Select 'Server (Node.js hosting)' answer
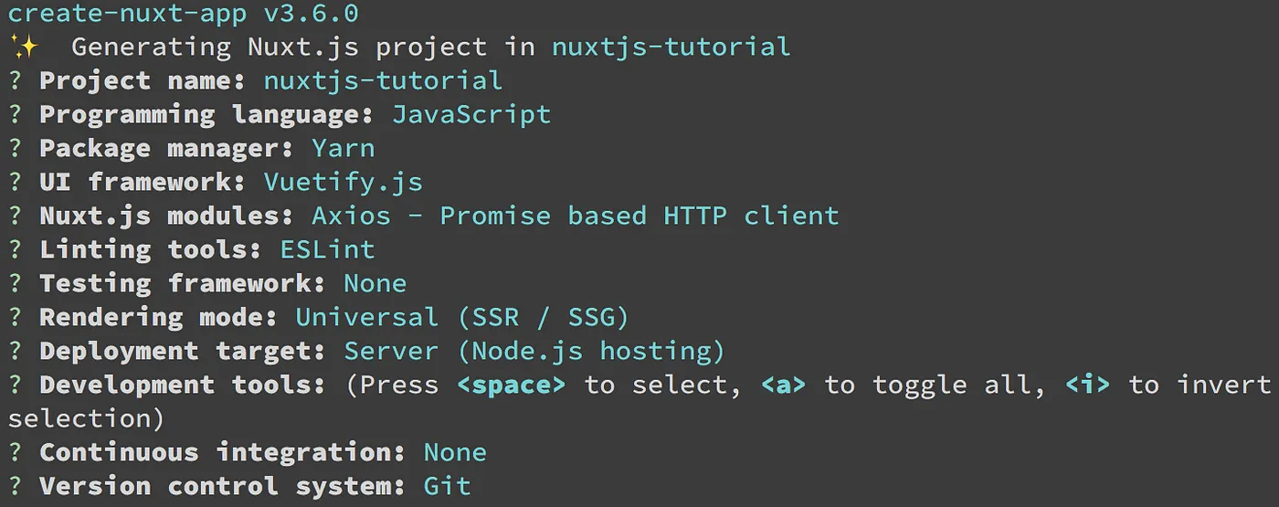This screenshot has height=507, width=1279. pos(534,351)
